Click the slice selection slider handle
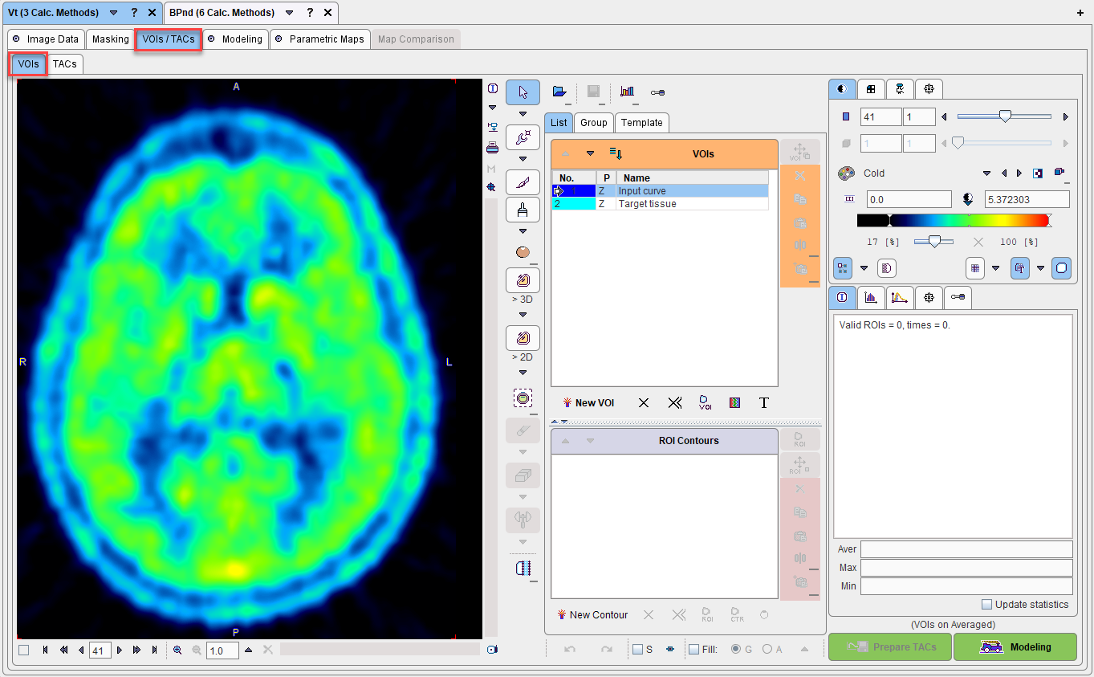This screenshot has width=1094, height=677. (x=1004, y=116)
